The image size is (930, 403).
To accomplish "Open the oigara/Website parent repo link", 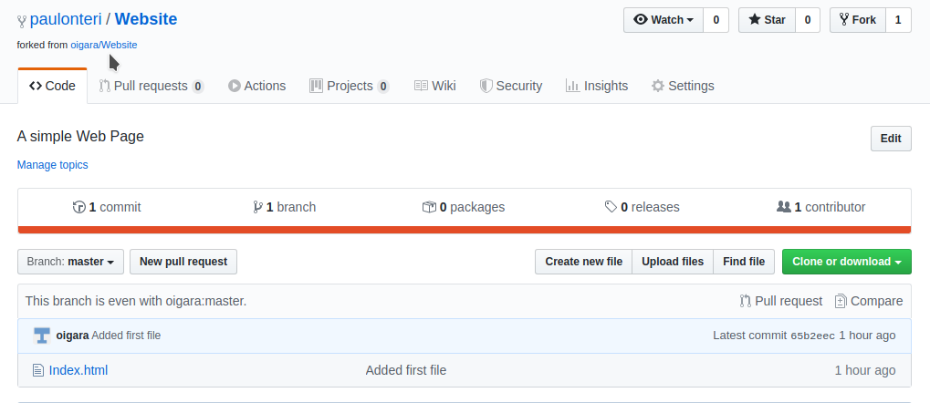I will pos(103,44).
